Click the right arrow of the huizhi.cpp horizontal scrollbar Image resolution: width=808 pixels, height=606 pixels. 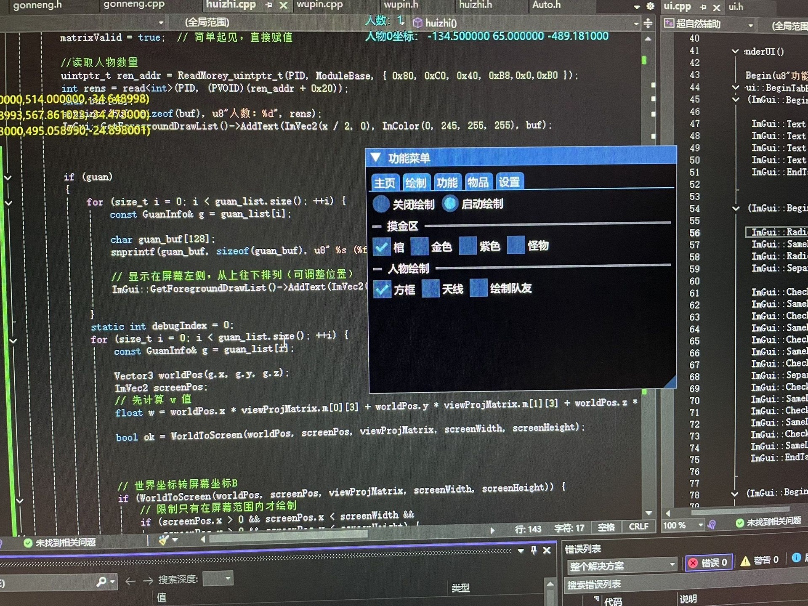tap(492, 530)
